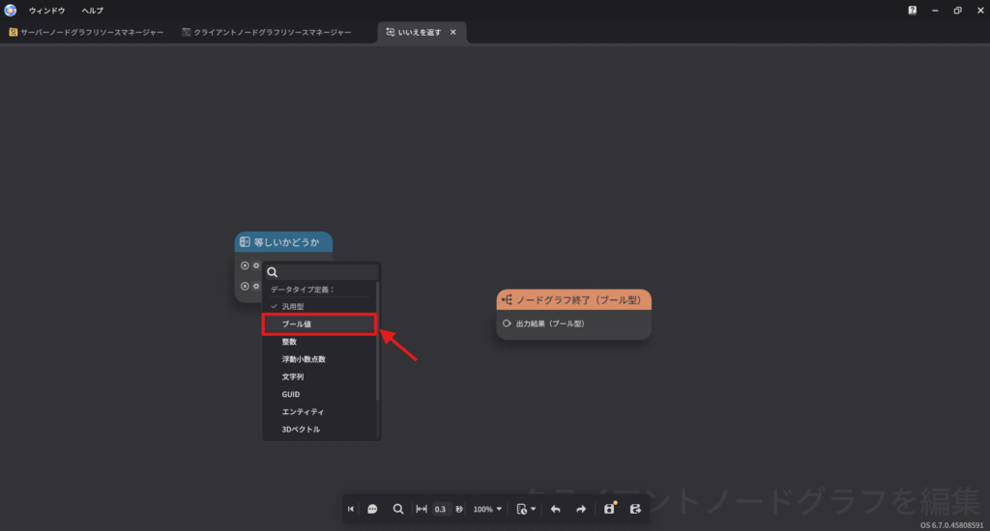
Task: Click the ノードグラフ終了 node's branch icon
Action: (507, 300)
